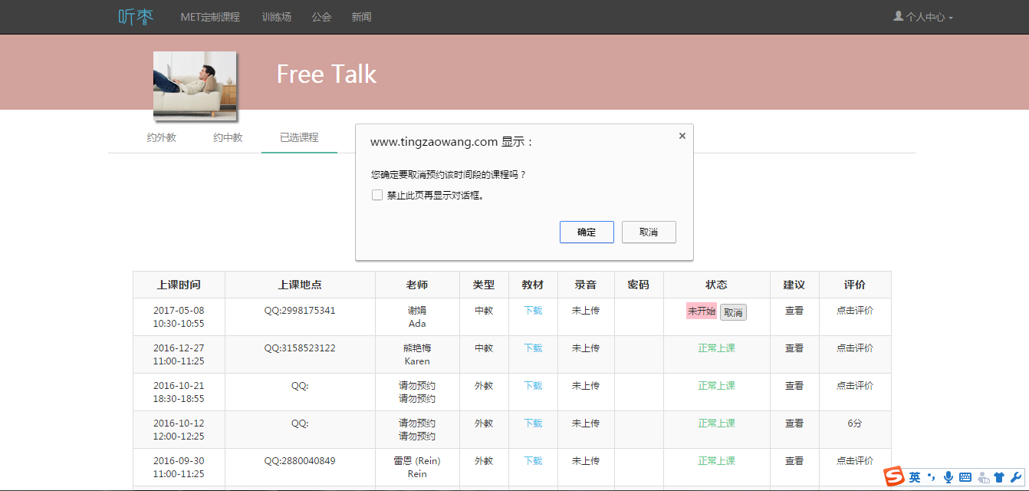Viewport: 1029px width, 491px height.
Task: Toggle the 英 language mode icon
Action: coord(915,477)
